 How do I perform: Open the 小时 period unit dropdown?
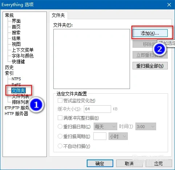point(118,136)
